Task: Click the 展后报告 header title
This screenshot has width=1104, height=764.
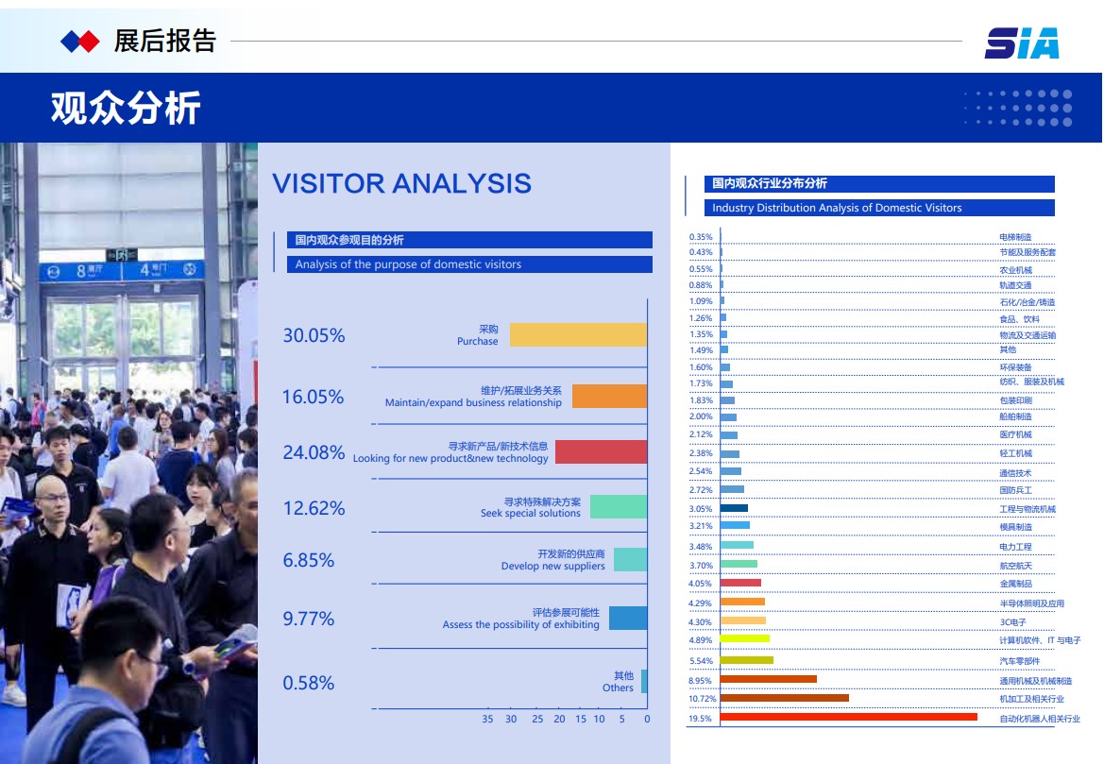Action: [x=165, y=42]
